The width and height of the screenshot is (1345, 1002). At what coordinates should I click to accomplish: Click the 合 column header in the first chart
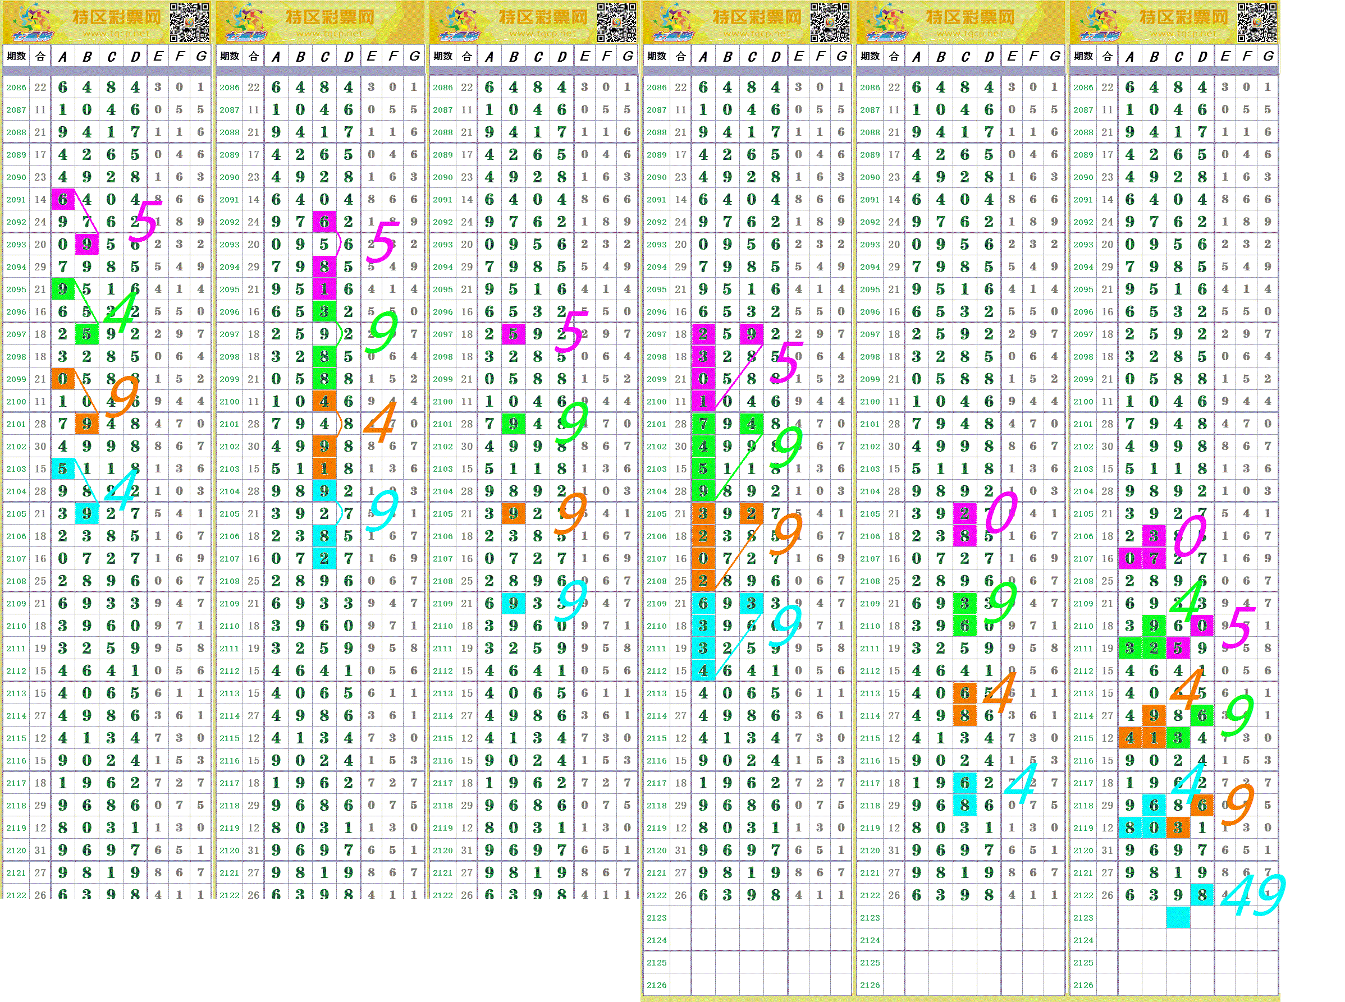(40, 57)
